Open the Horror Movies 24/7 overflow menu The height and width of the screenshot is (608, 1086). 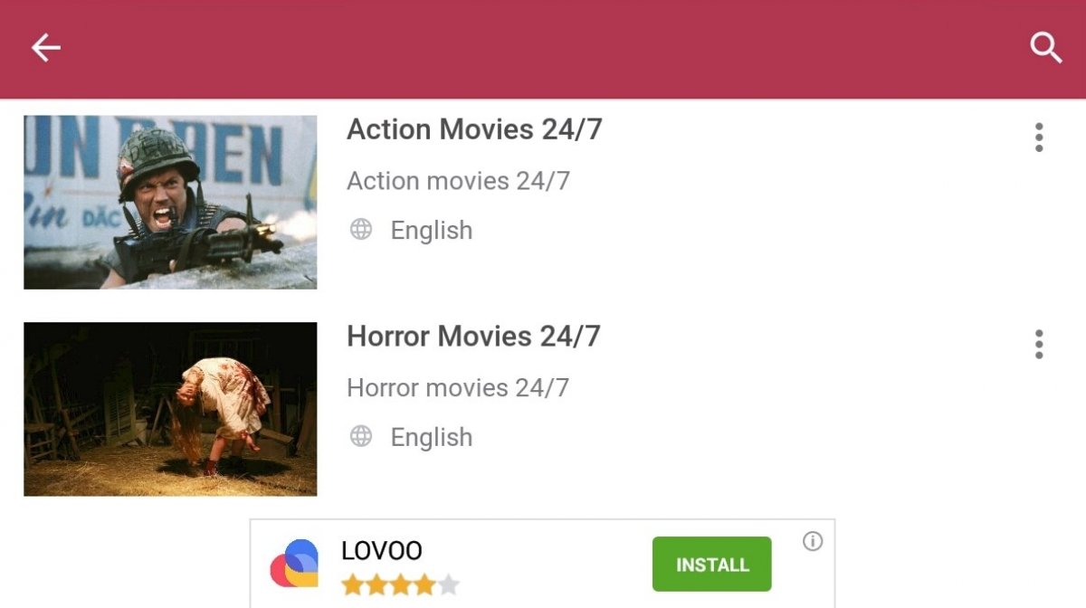1039,345
